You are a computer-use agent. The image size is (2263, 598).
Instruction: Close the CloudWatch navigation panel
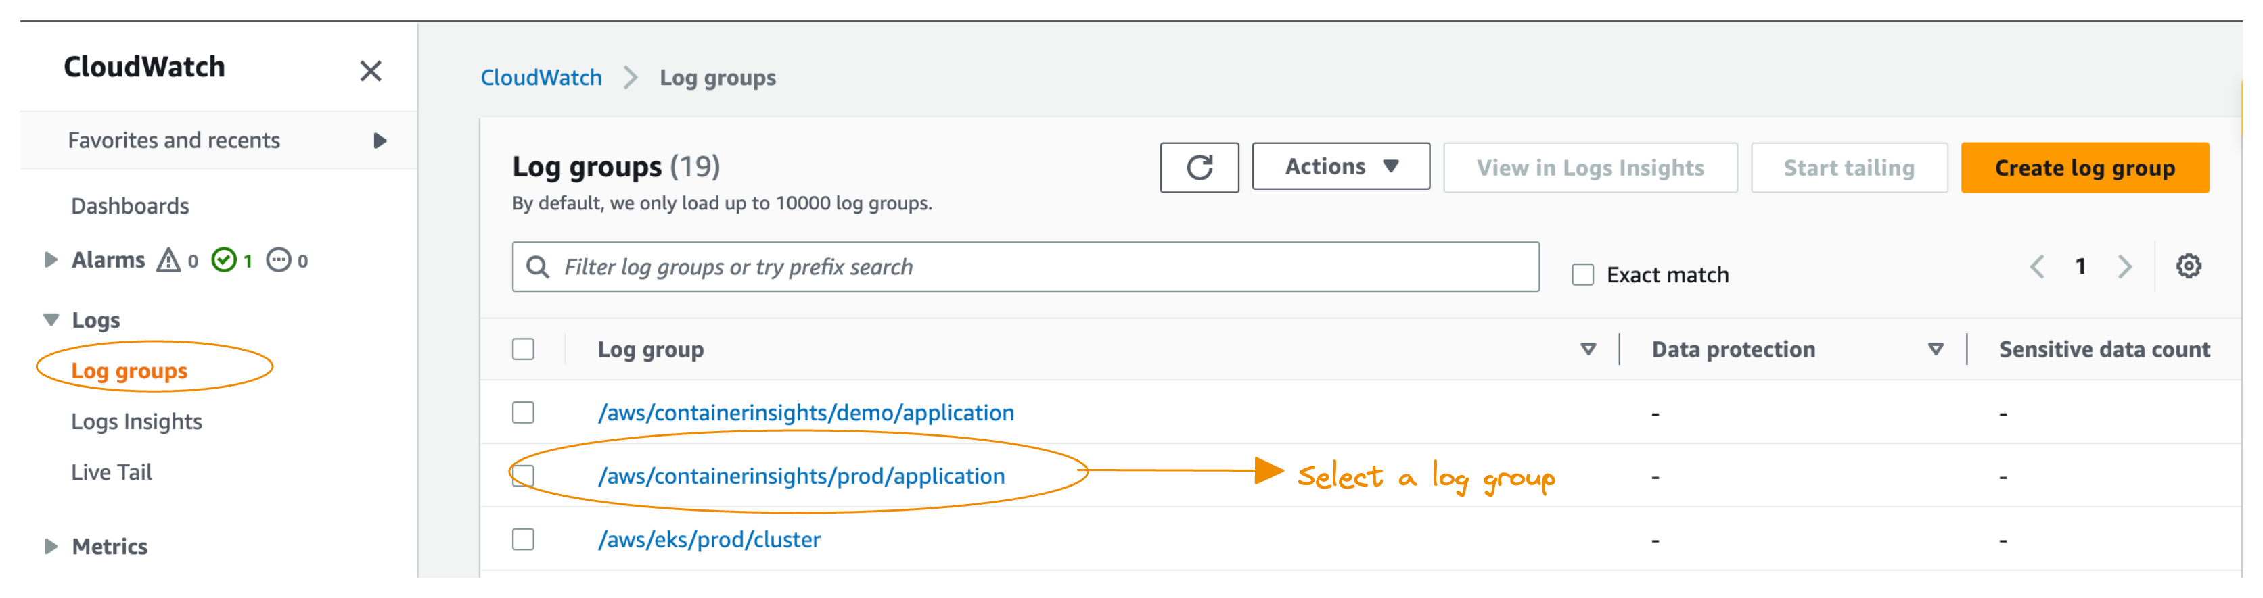(371, 71)
